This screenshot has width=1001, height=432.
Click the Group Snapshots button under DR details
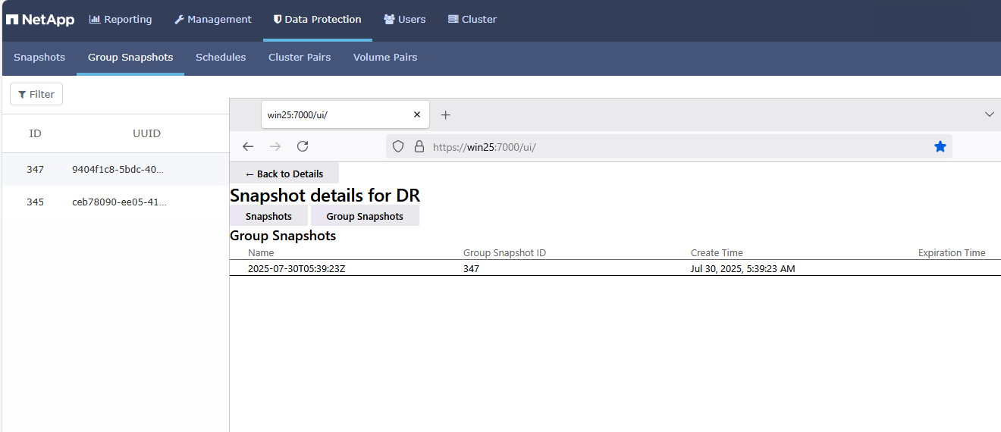(x=365, y=216)
